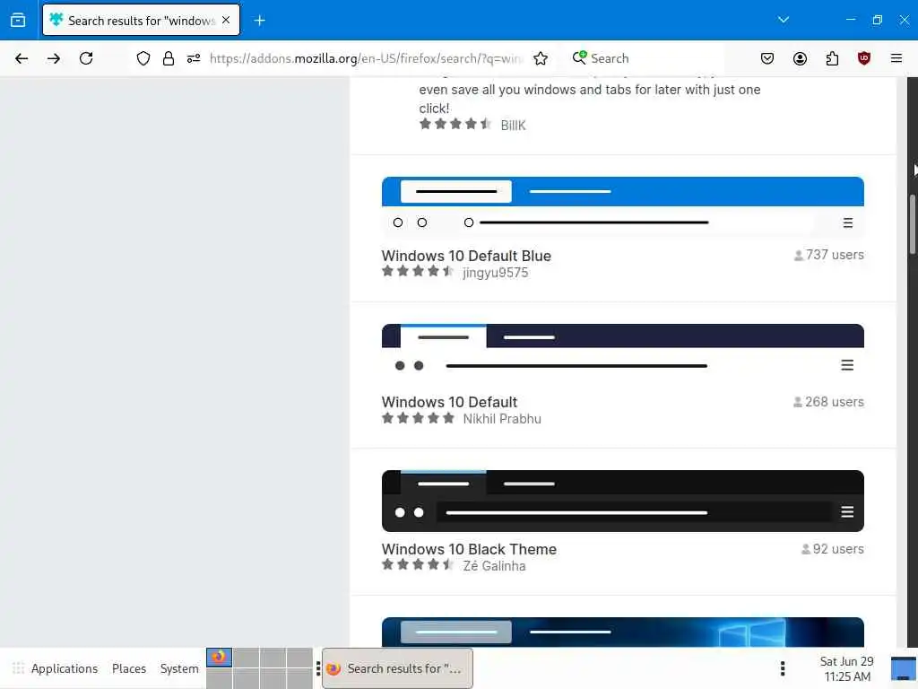Open Firefox View icon in tab bar
918x689 pixels.
pyautogui.click(x=18, y=21)
